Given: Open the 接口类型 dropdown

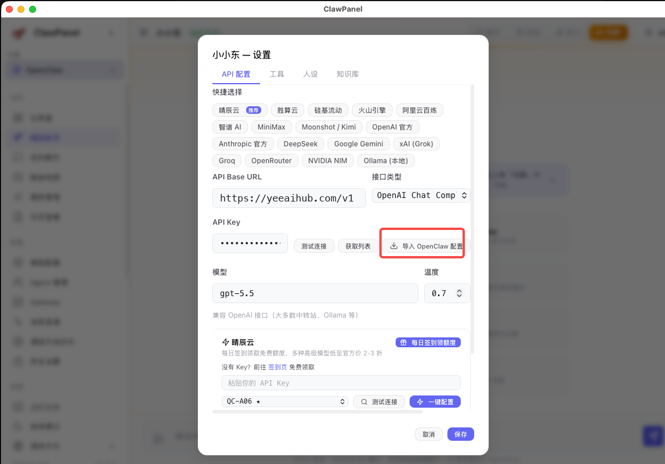Looking at the screenshot, I should (421, 195).
